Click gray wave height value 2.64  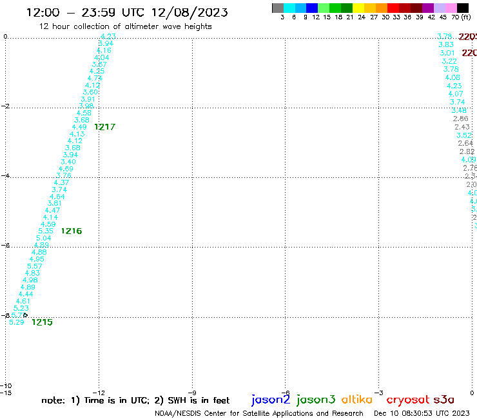[x=465, y=143]
